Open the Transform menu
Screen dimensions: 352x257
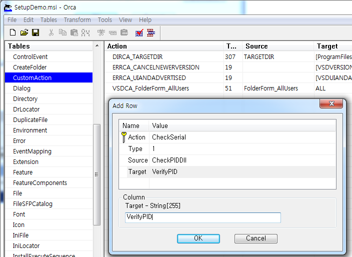click(77, 20)
